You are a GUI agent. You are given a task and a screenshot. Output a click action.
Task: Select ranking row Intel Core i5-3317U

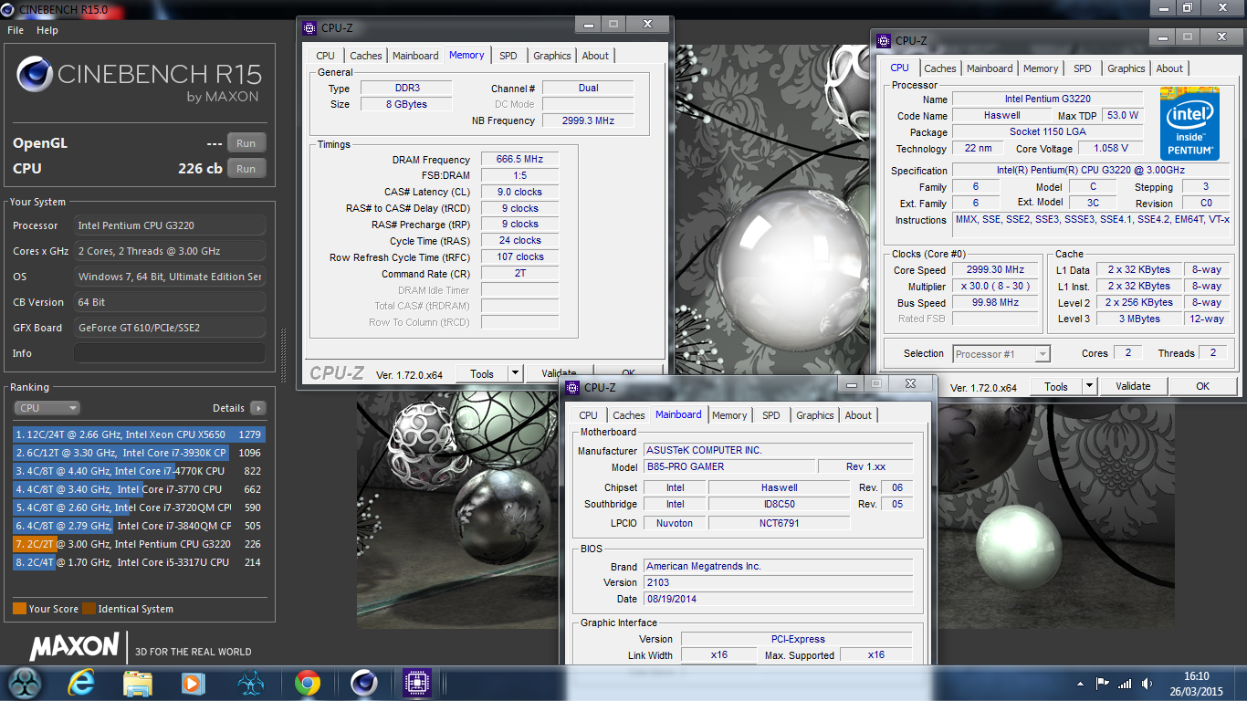(x=139, y=562)
